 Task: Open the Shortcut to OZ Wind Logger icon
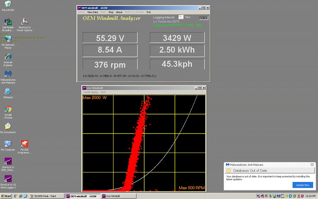coord(8,179)
